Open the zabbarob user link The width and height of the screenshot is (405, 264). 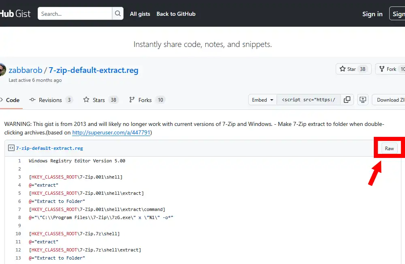25,70
